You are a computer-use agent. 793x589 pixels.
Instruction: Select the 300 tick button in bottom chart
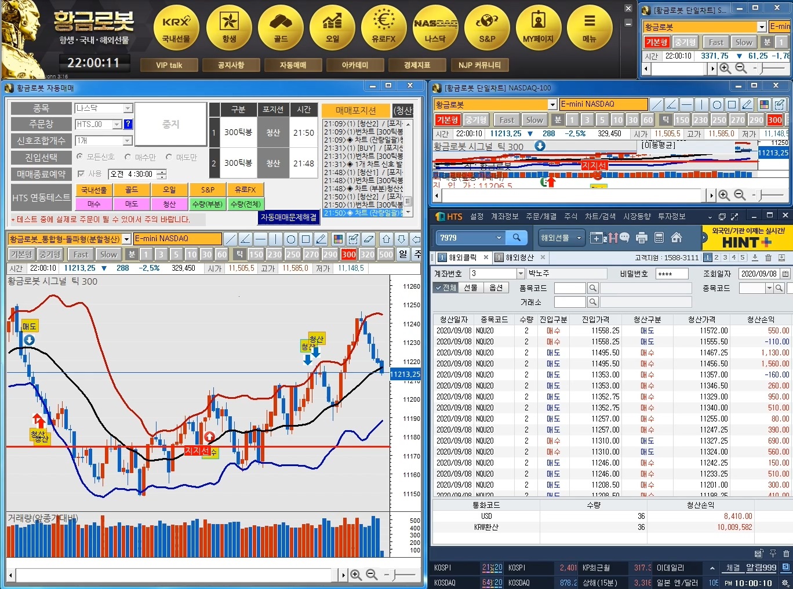(349, 254)
